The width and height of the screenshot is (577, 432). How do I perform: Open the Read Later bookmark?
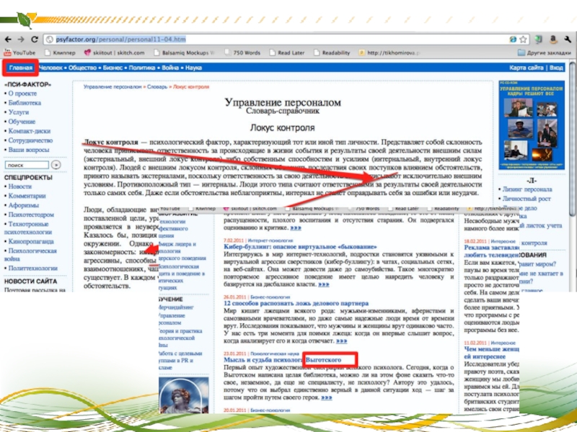click(287, 53)
